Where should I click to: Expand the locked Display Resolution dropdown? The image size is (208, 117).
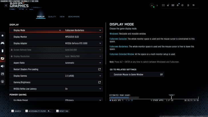tap(100, 56)
